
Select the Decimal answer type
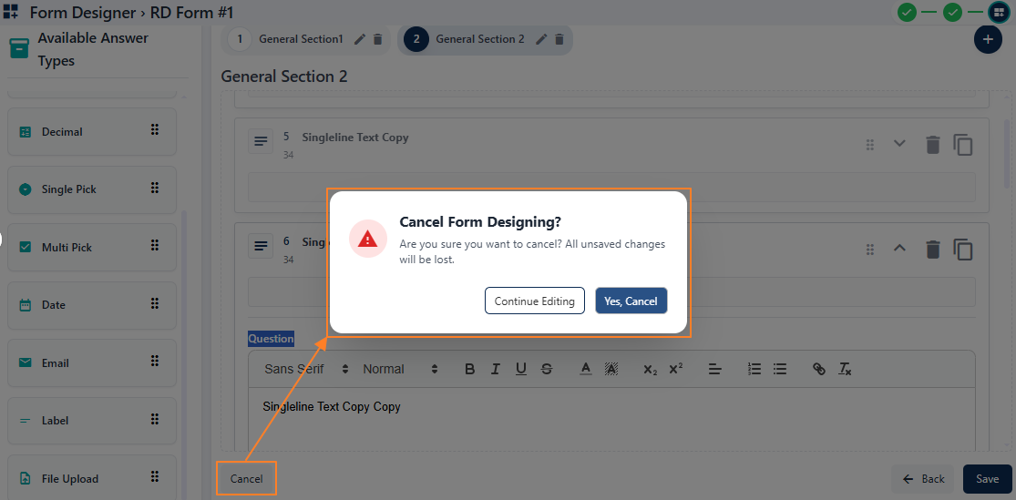click(92, 131)
